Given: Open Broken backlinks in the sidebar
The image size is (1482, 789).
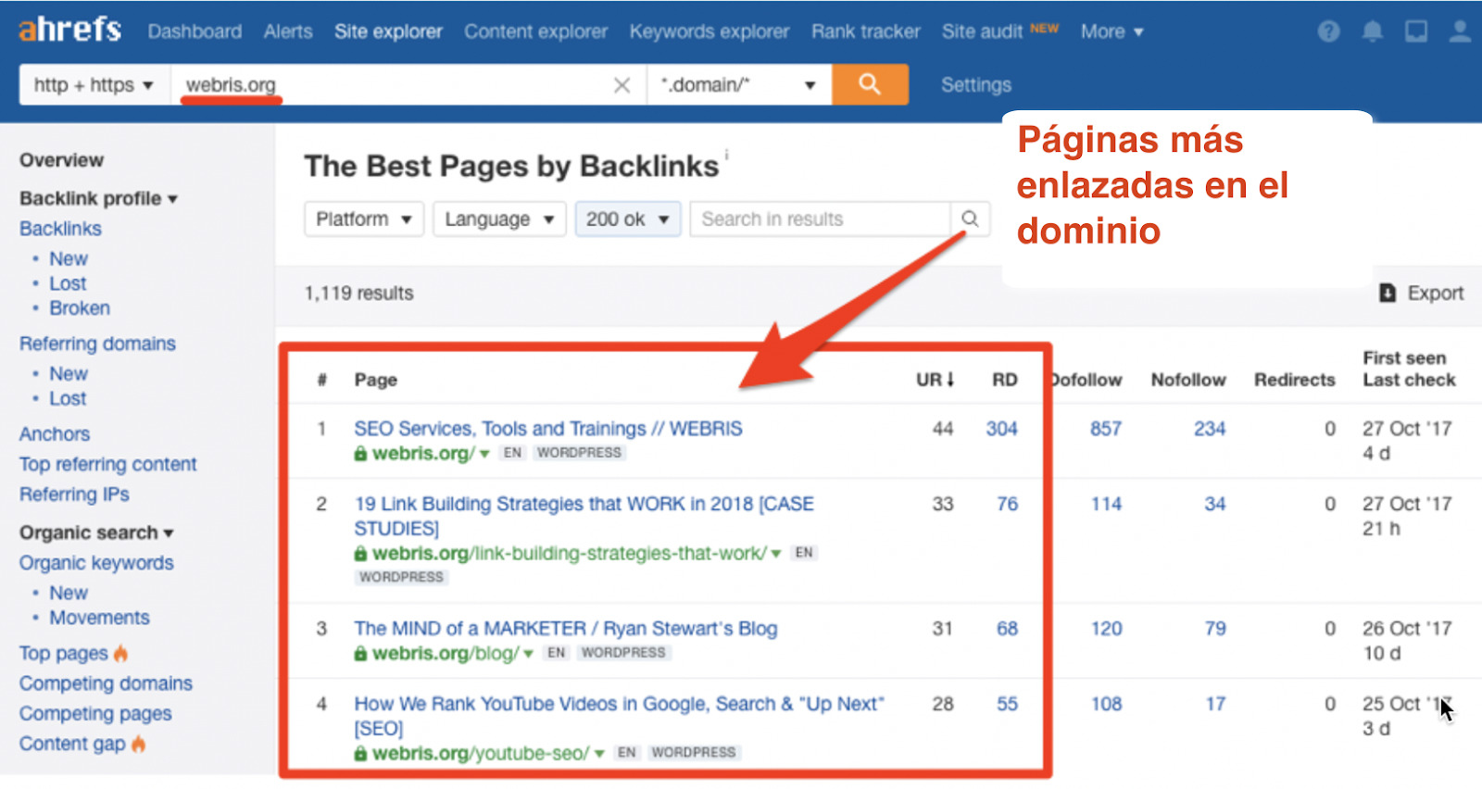Looking at the screenshot, I should pos(80,308).
